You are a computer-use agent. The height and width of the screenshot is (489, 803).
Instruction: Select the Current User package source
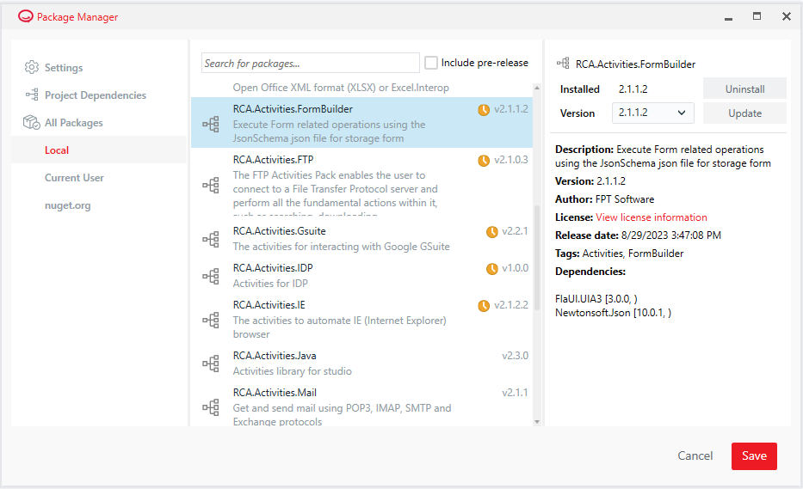tap(74, 178)
